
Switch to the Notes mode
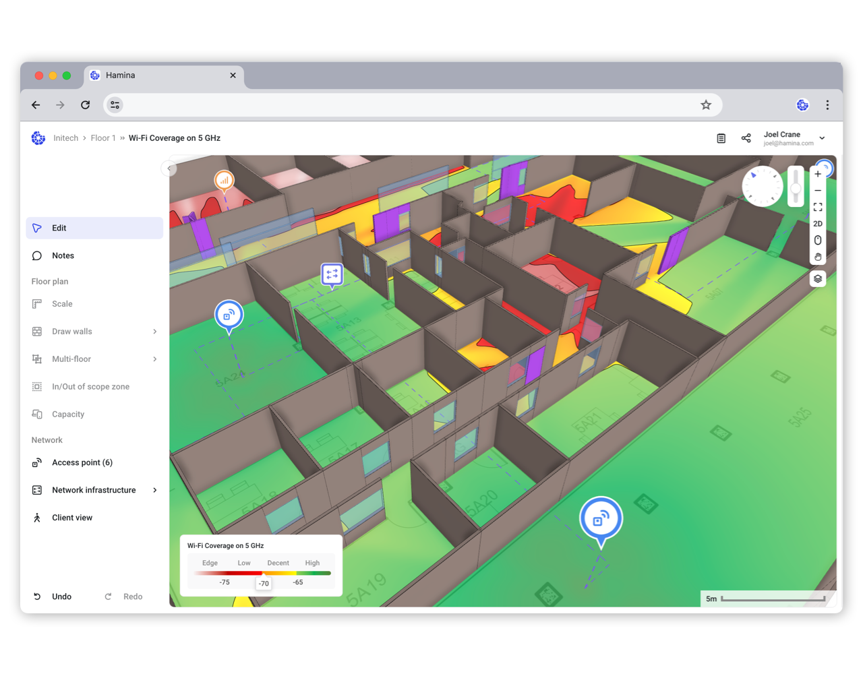point(63,255)
